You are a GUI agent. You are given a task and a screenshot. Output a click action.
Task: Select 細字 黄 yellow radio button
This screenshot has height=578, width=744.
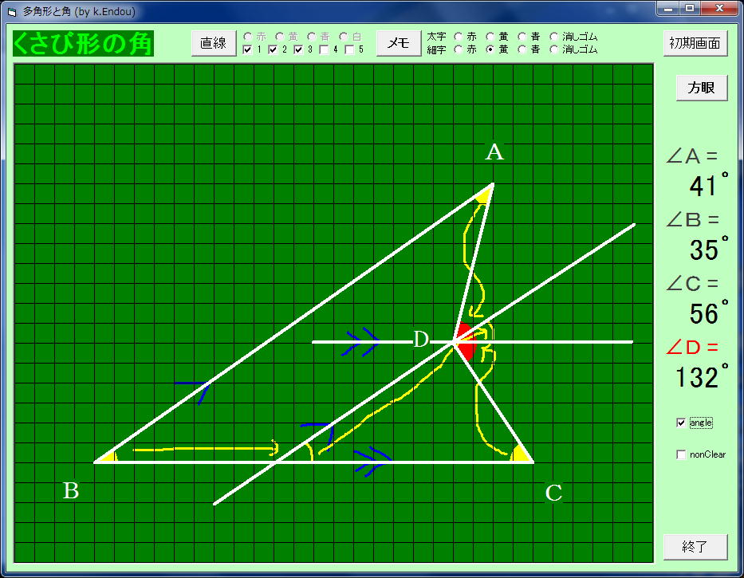coord(490,49)
